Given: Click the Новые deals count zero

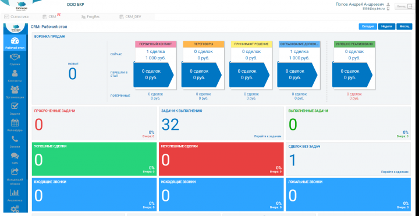Looking at the screenshot, I should (x=72, y=74).
